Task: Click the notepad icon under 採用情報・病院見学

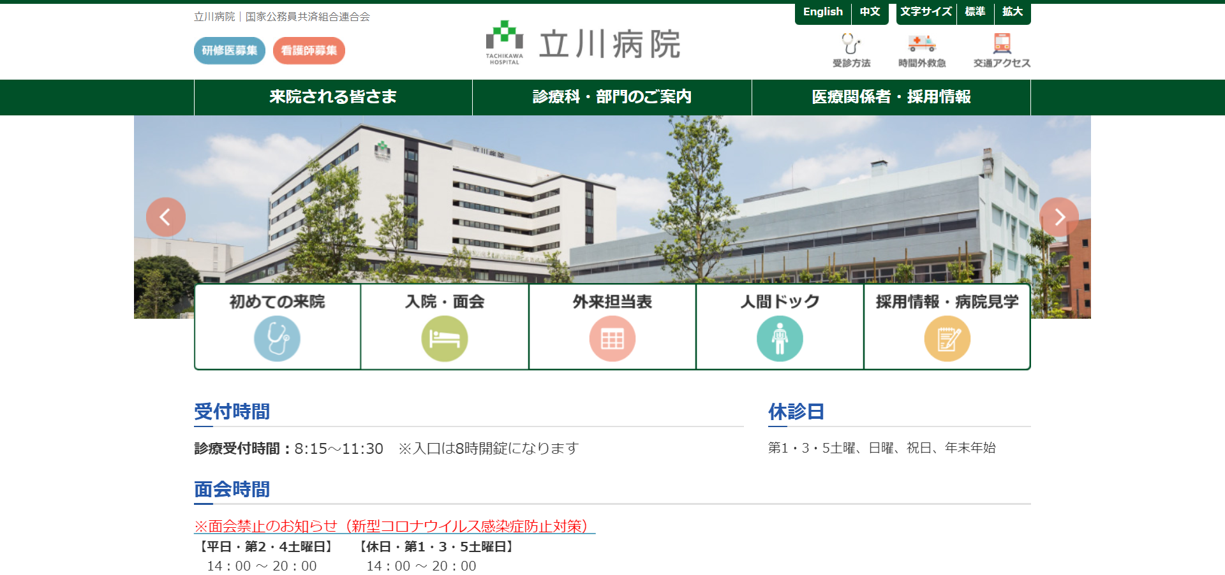Action: coord(947,338)
